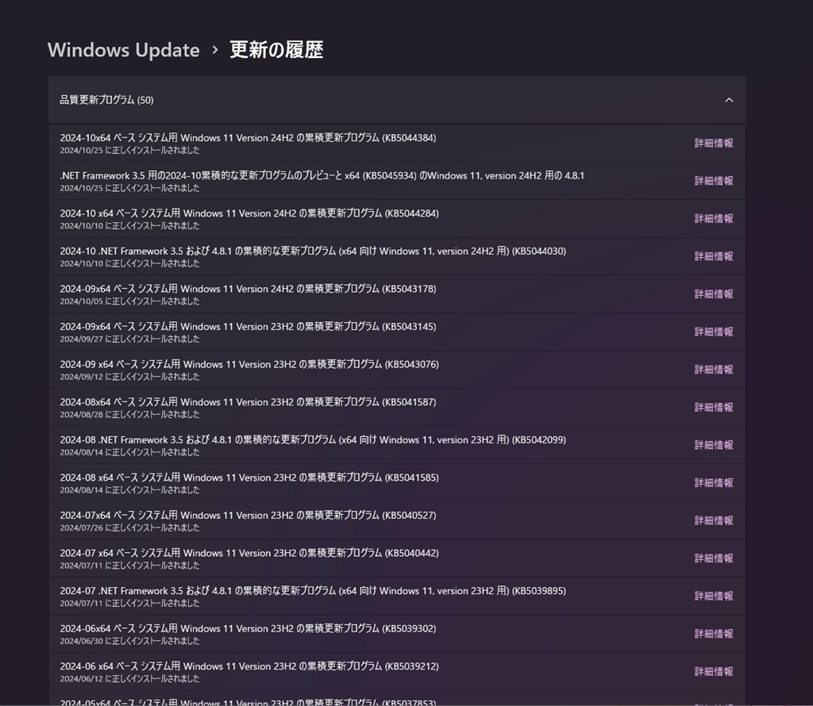The width and height of the screenshot is (813, 706).
Task: Open 詳細情報 link for KB5039302
Action: (713, 634)
